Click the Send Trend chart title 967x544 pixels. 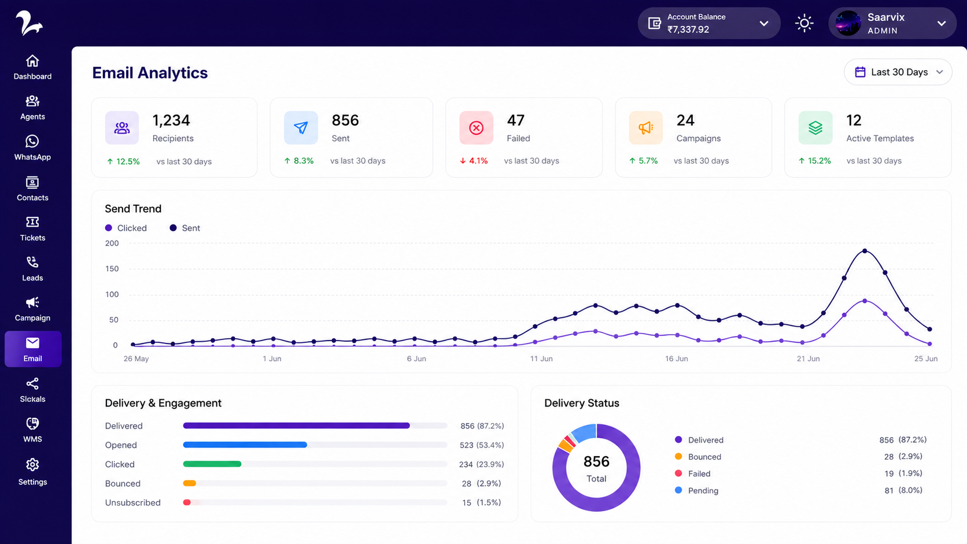(x=133, y=209)
